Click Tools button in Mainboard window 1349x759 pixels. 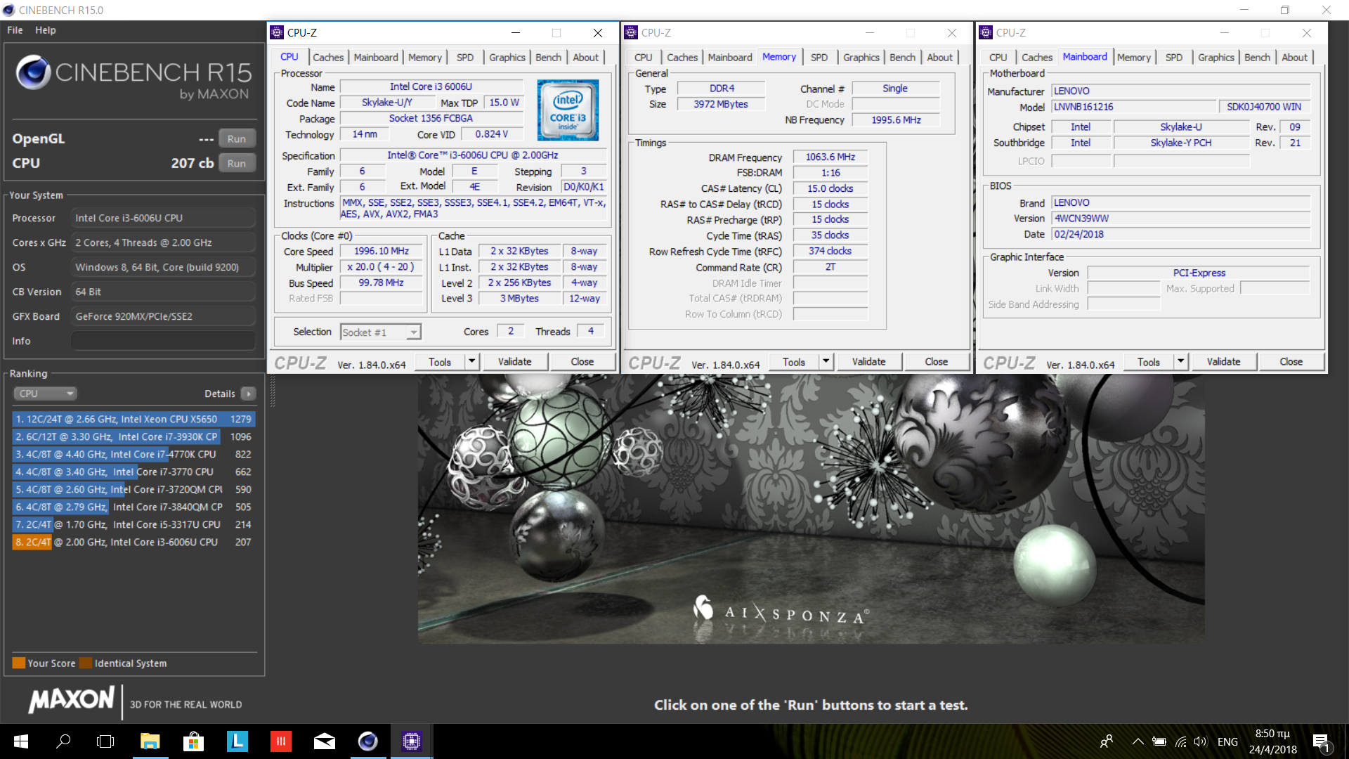[x=1149, y=362]
